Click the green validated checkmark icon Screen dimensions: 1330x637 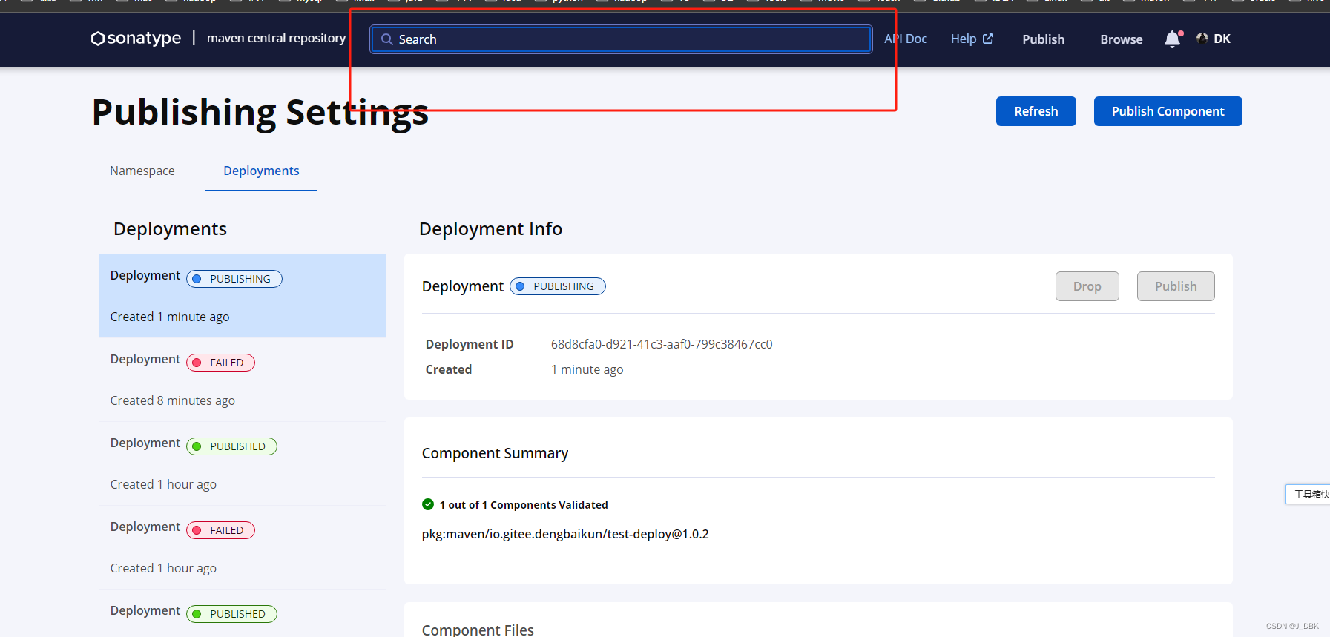tap(428, 504)
